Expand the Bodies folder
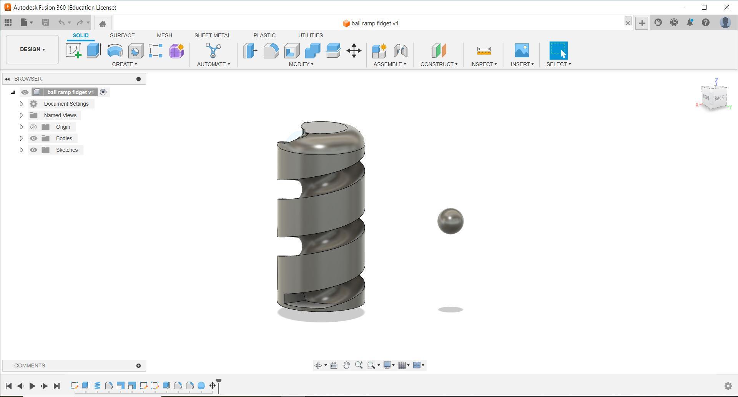The height and width of the screenshot is (397, 738). point(21,138)
